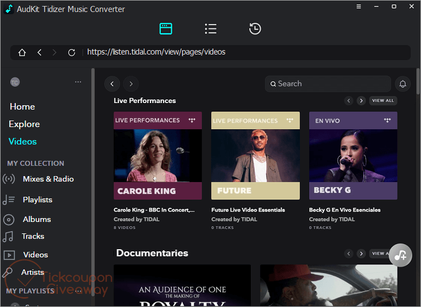Open the converted history clock icon
Viewport: 421px width, 307px height.
[255, 29]
